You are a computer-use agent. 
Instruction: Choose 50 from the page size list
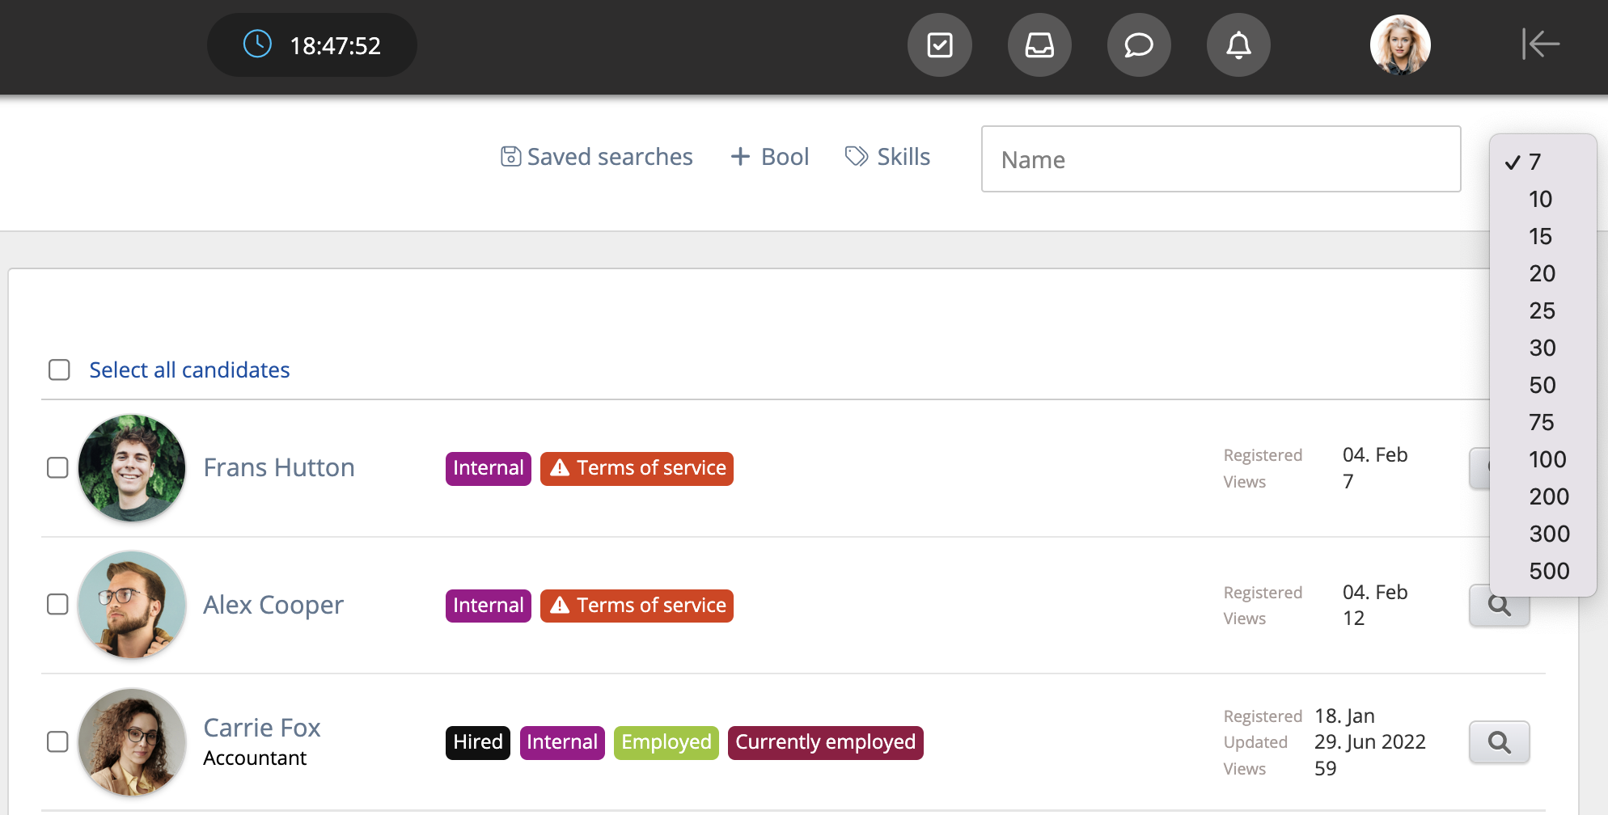1542,385
